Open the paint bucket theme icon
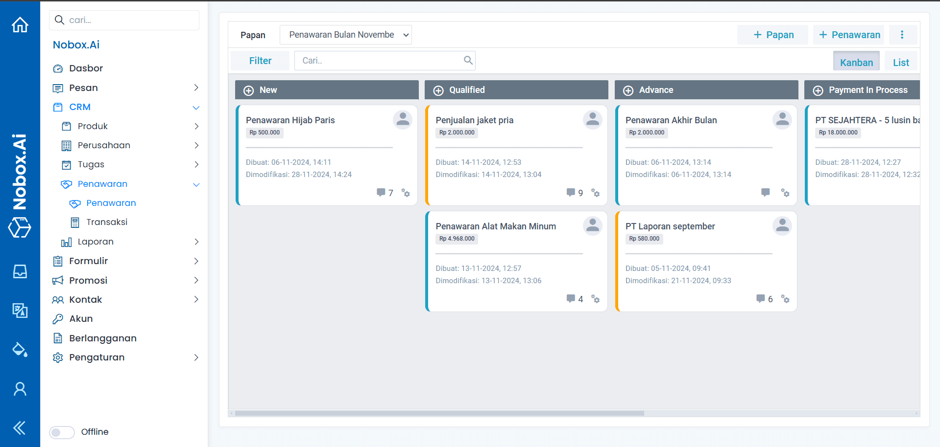The width and height of the screenshot is (940, 447). pyautogui.click(x=20, y=350)
